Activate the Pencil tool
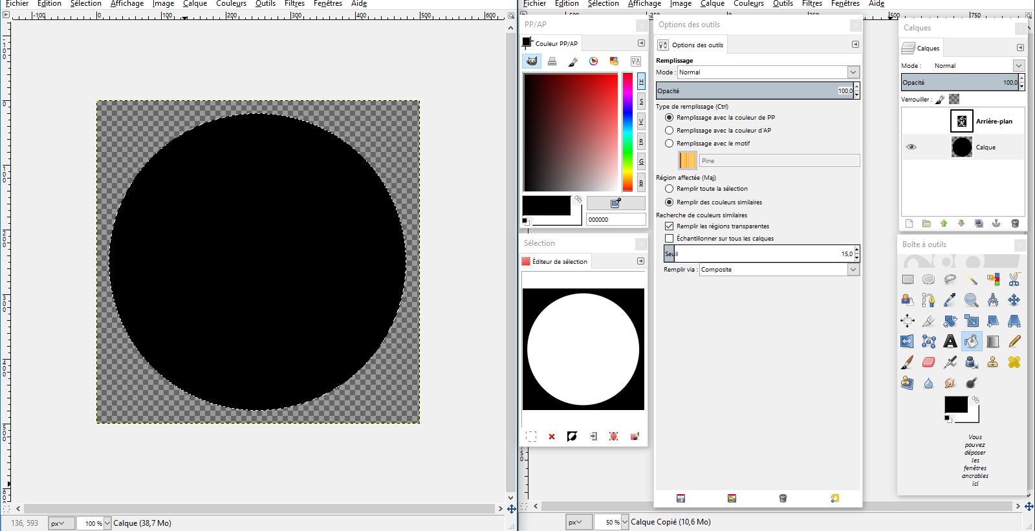This screenshot has width=1035, height=531. pyautogui.click(x=1014, y=341)
